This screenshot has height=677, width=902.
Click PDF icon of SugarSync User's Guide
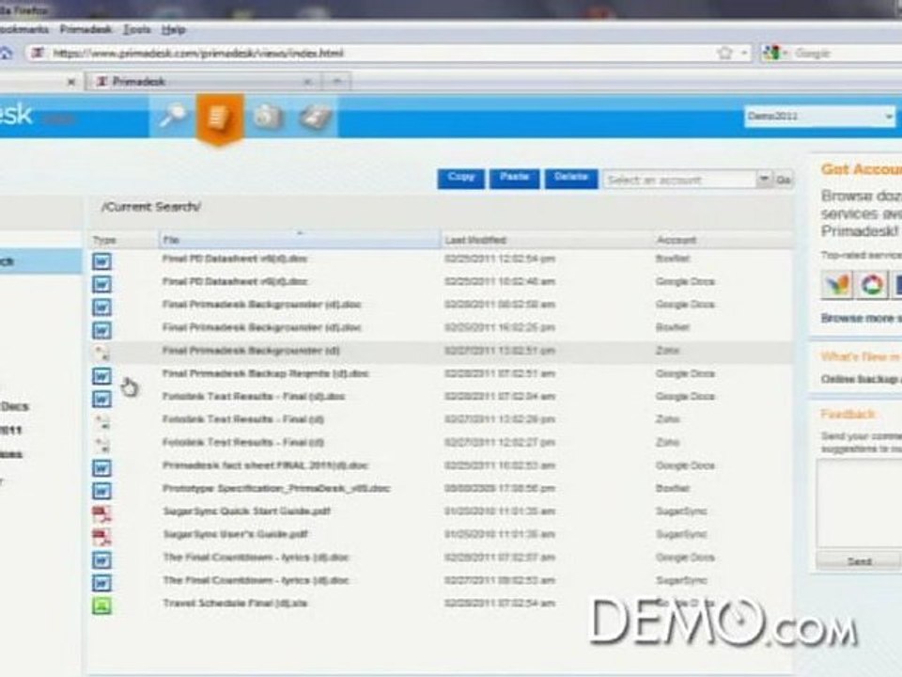pos(101,537)
